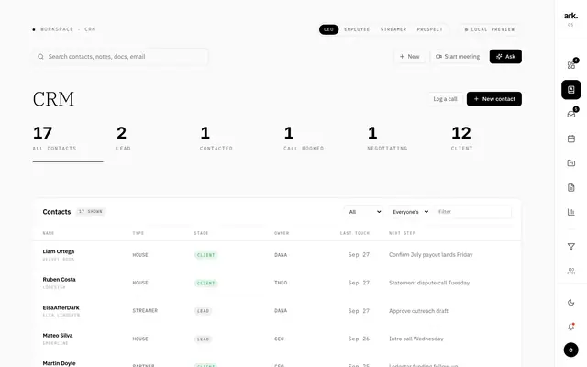
Task: Open the Martin Doyle contact
Action: click(59, 363)
